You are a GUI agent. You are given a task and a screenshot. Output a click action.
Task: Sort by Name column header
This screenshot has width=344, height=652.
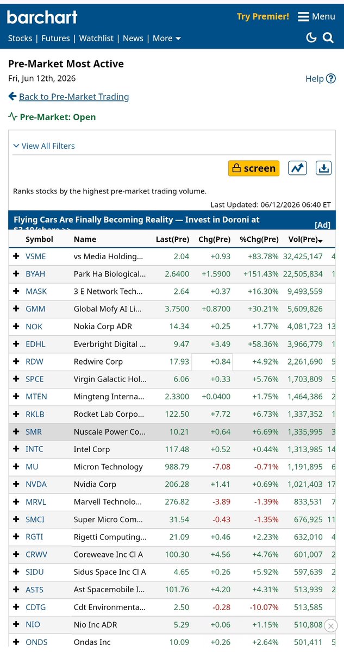[x=85, y=239]
